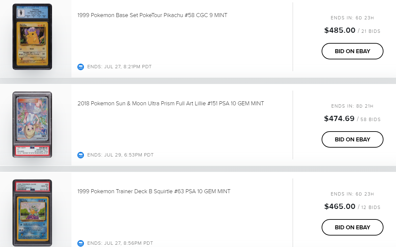Click the 12 BIDS count

371,208
